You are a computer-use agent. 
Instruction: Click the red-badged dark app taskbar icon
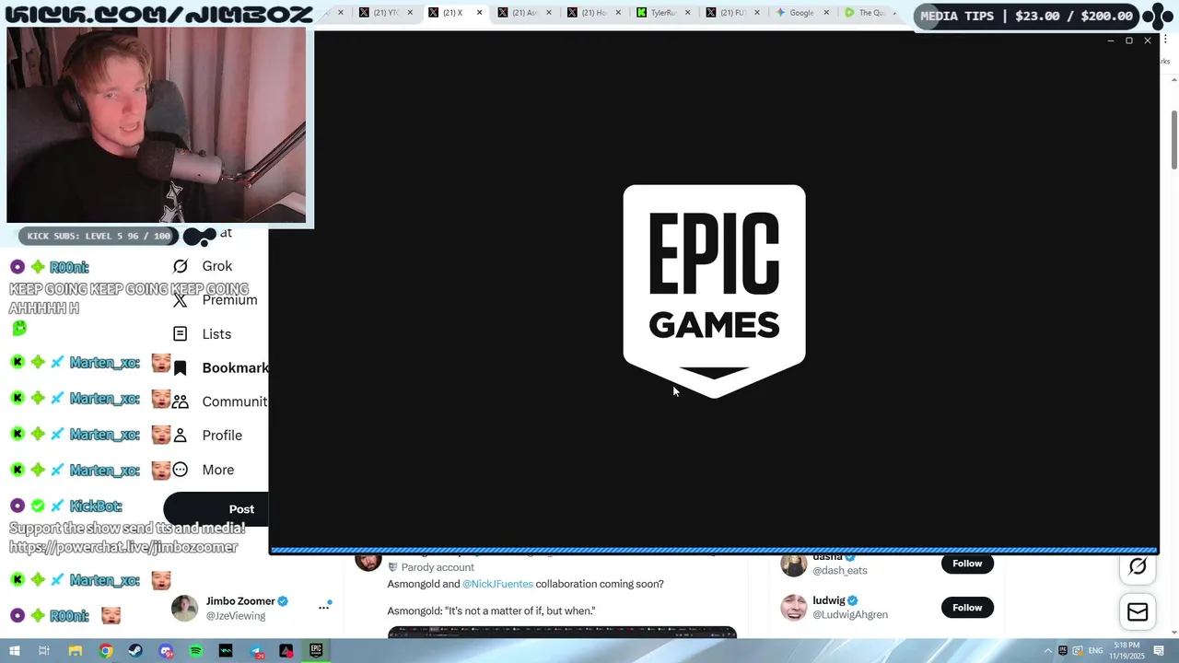point(286,651)
